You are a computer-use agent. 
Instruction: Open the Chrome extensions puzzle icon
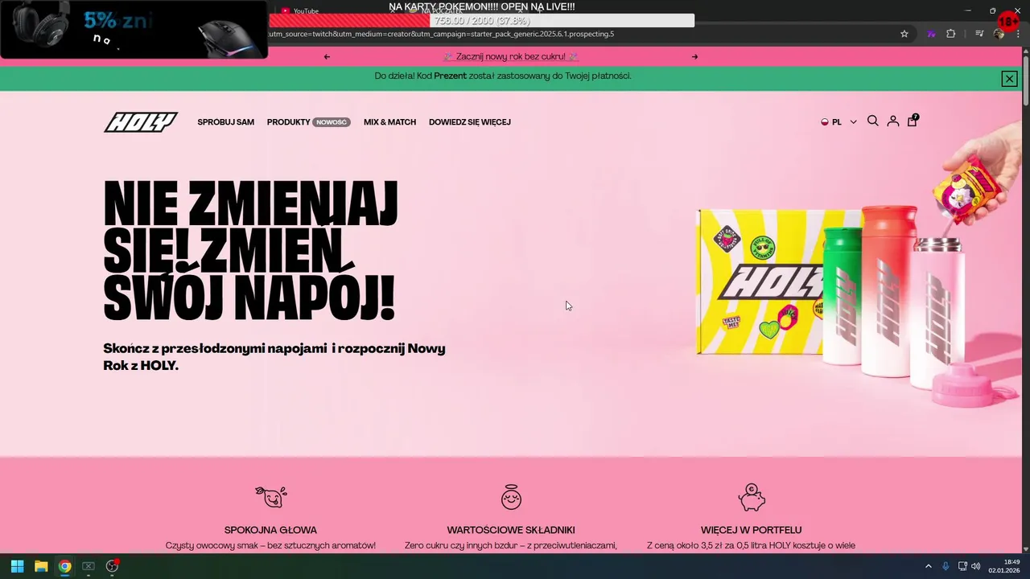pos(951,34)
